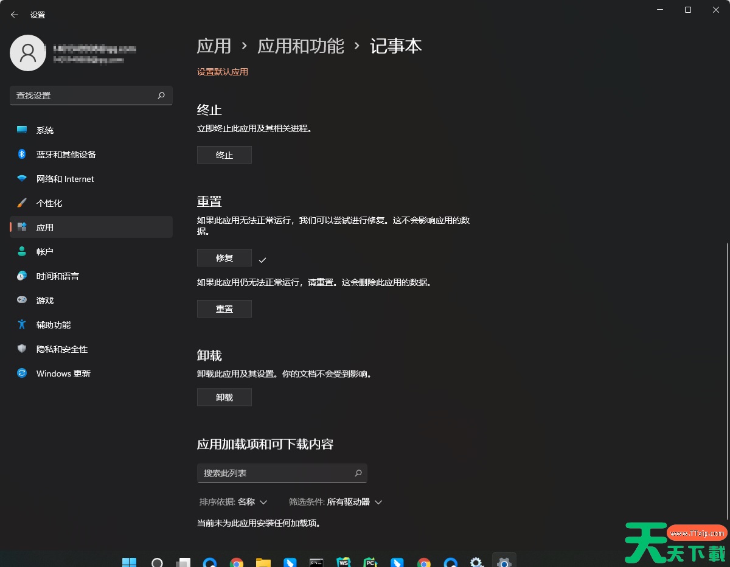
Task: Open WebStorm from the taskbar
Action: point(344,563)
